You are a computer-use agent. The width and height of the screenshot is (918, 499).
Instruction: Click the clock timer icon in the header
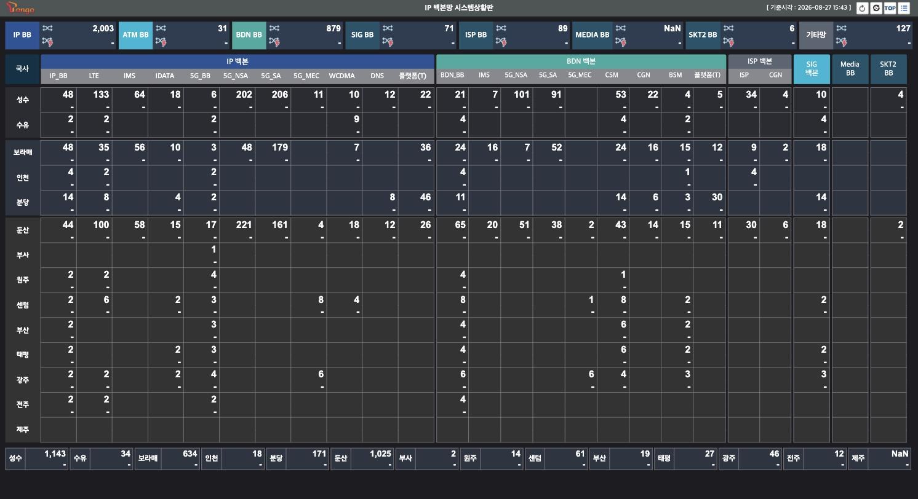tap(876, 8)
